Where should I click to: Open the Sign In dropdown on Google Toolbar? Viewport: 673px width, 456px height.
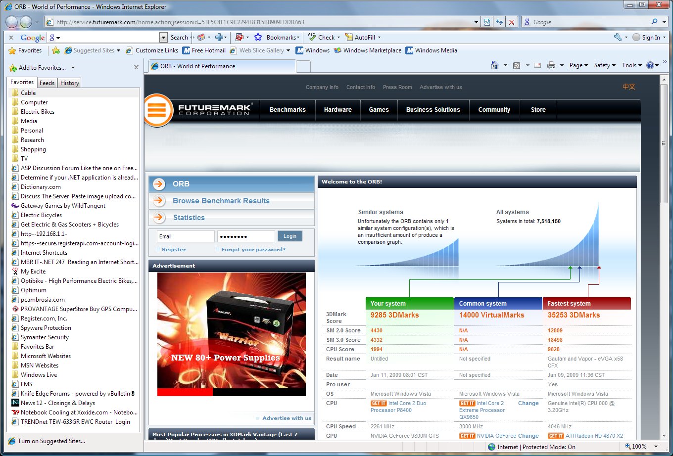tap(664, 38)
